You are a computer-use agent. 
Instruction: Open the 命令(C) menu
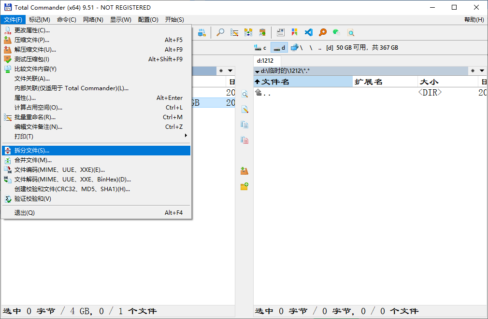(x=67, y=20)
